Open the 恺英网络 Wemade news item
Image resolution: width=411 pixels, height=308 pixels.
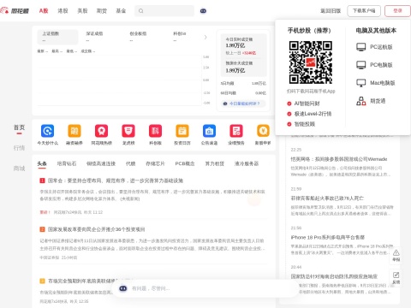pos(339,159)
